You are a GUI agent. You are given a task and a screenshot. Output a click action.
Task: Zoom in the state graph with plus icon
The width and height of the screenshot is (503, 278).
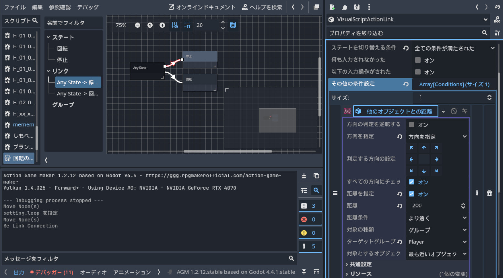pos(162,25)
